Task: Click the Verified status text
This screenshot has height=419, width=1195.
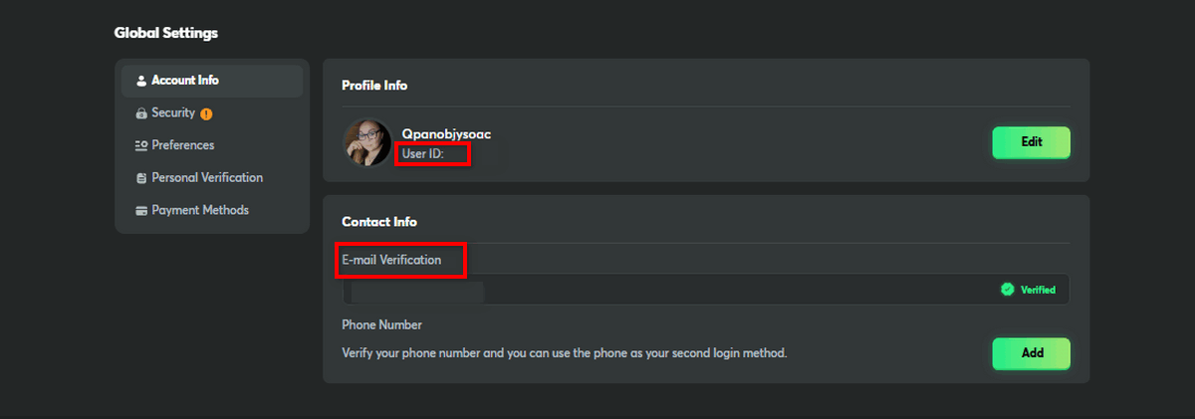Action: 1038,291
